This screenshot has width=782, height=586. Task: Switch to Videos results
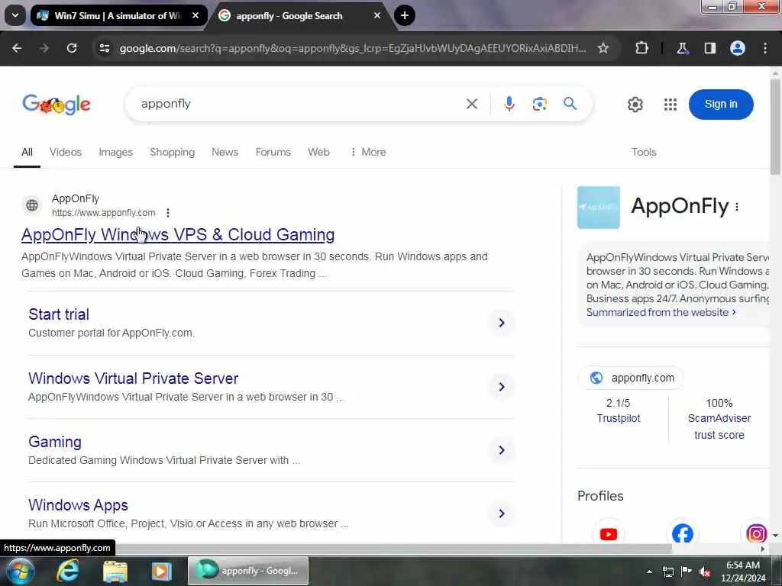coord(66,152)
